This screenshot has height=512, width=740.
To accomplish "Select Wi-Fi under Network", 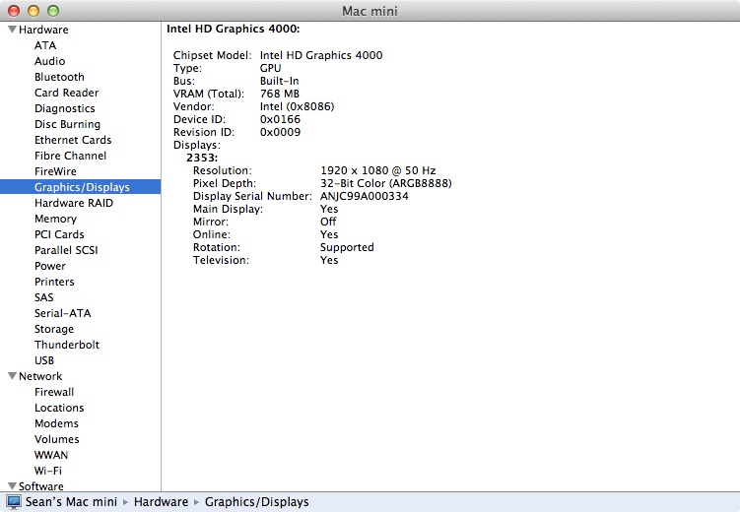I will coord(47,471).
